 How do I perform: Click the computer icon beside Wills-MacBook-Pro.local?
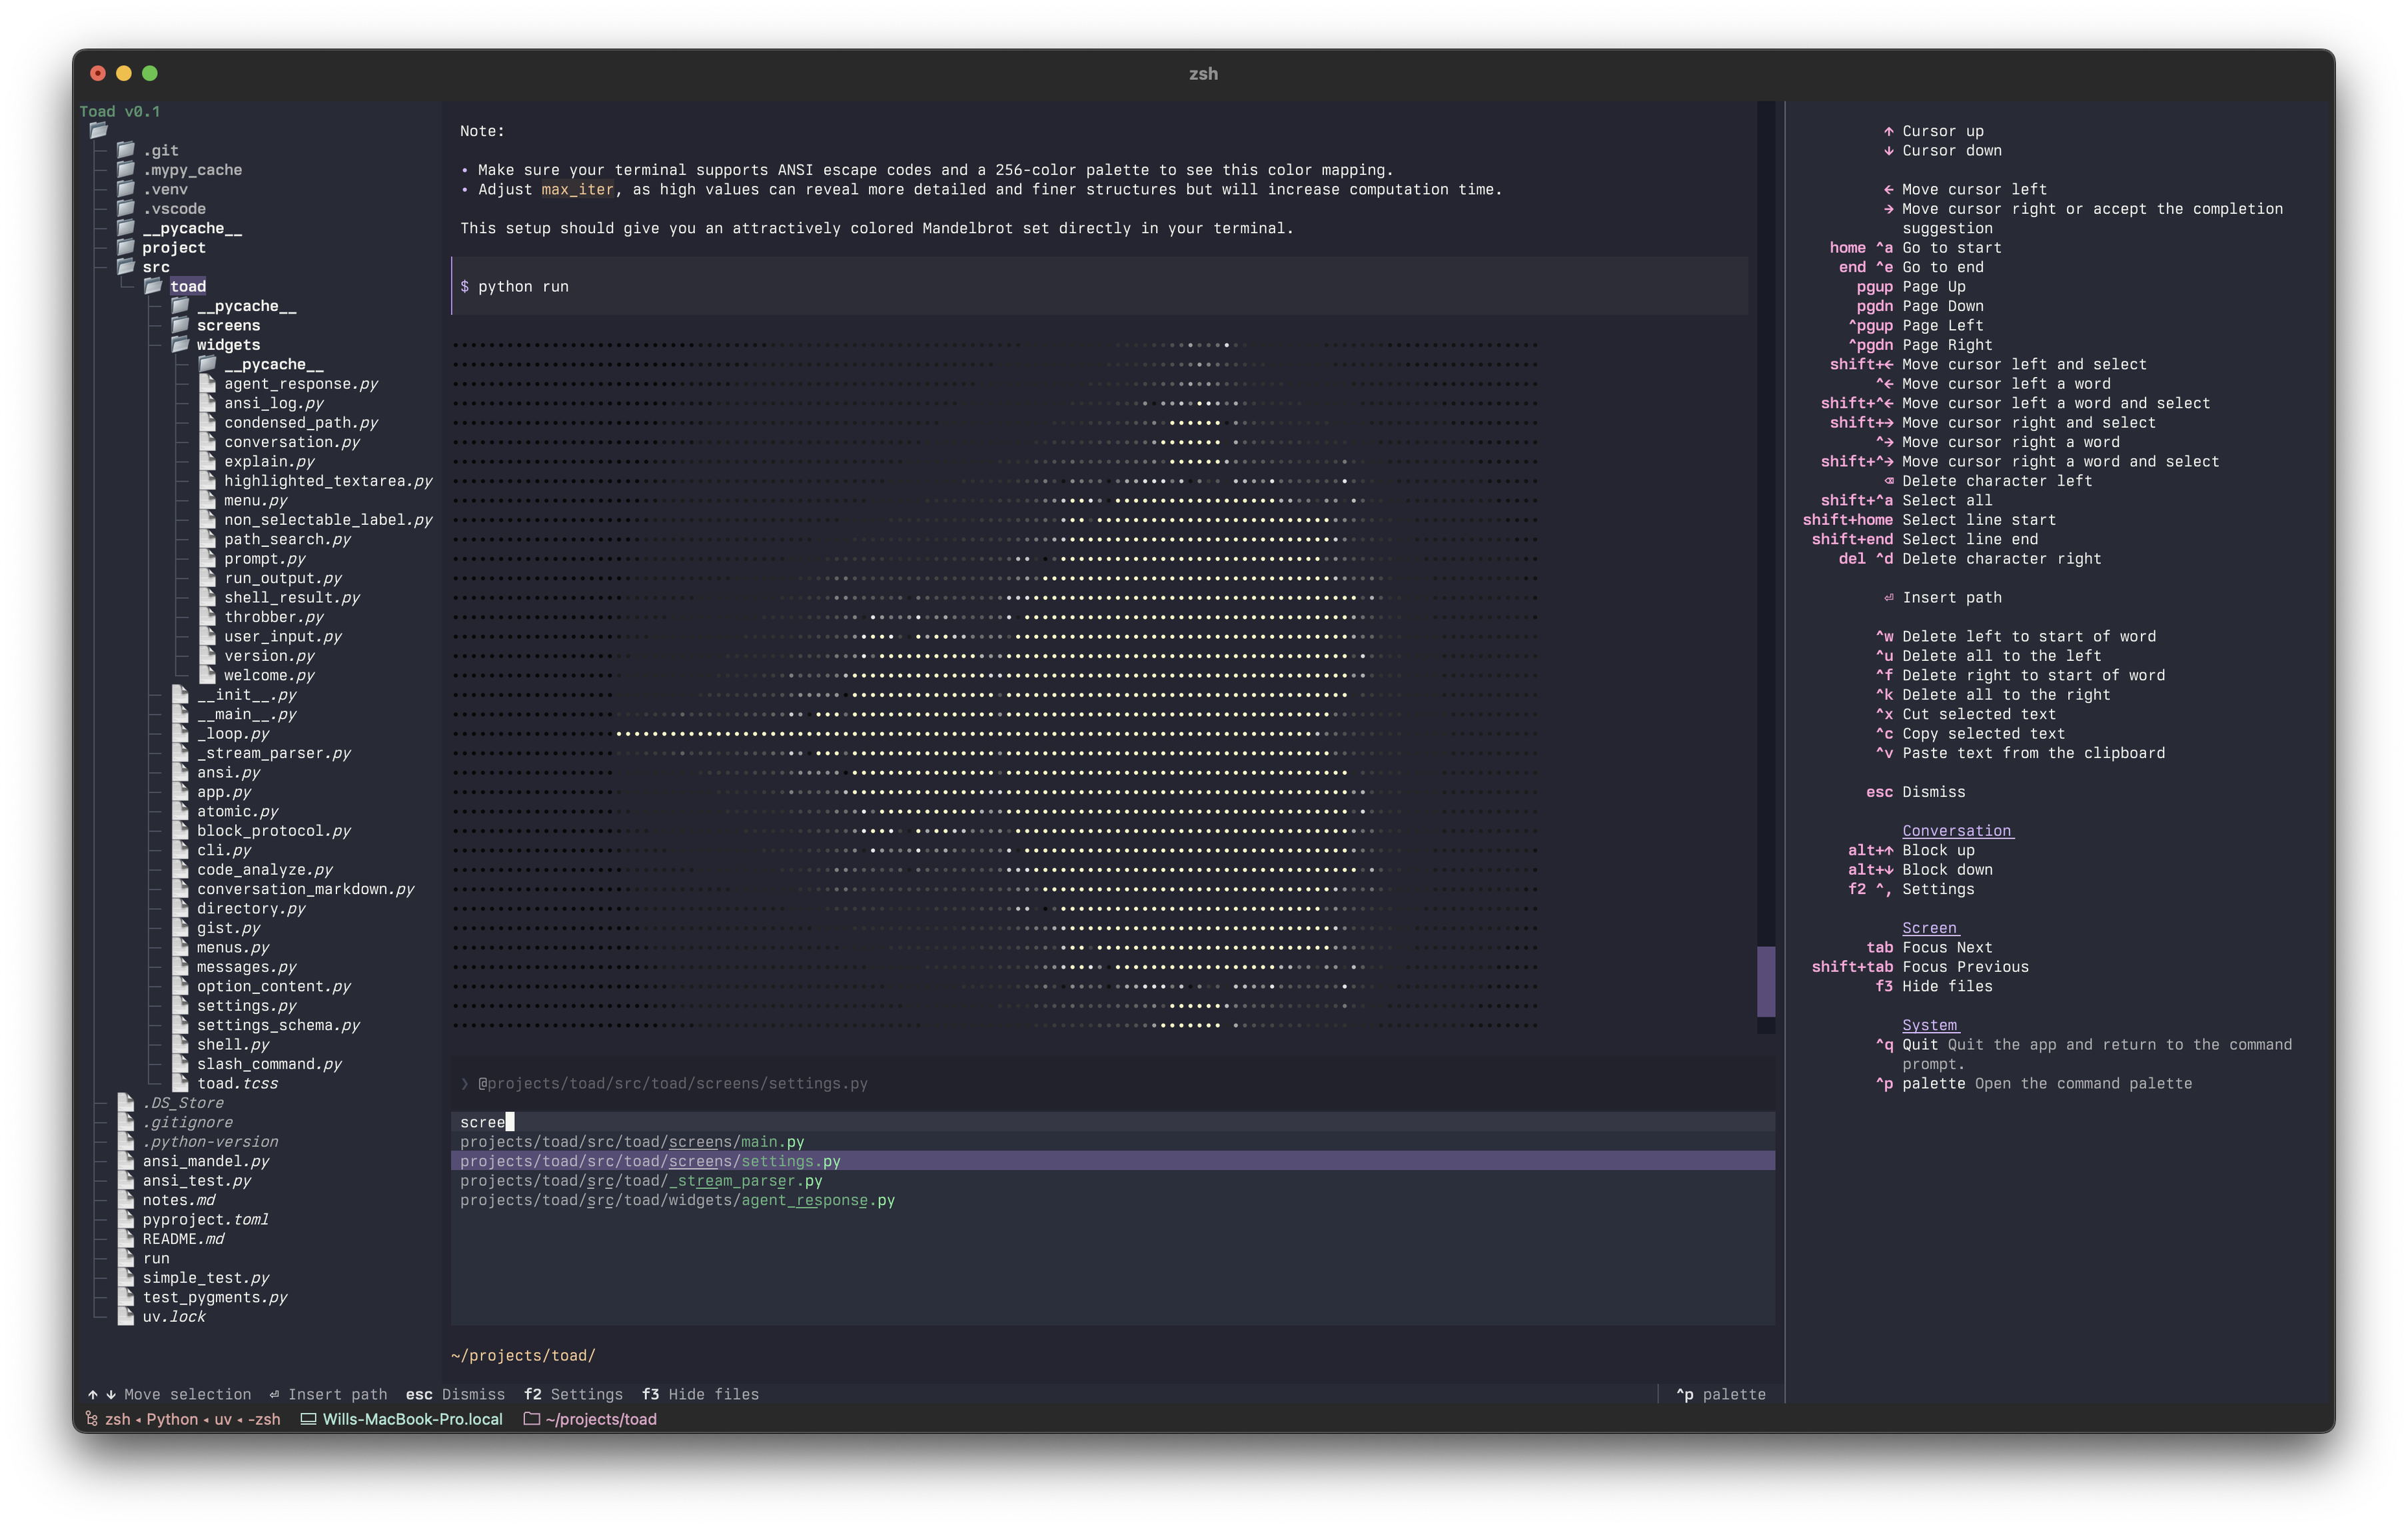pos(309,1419)
